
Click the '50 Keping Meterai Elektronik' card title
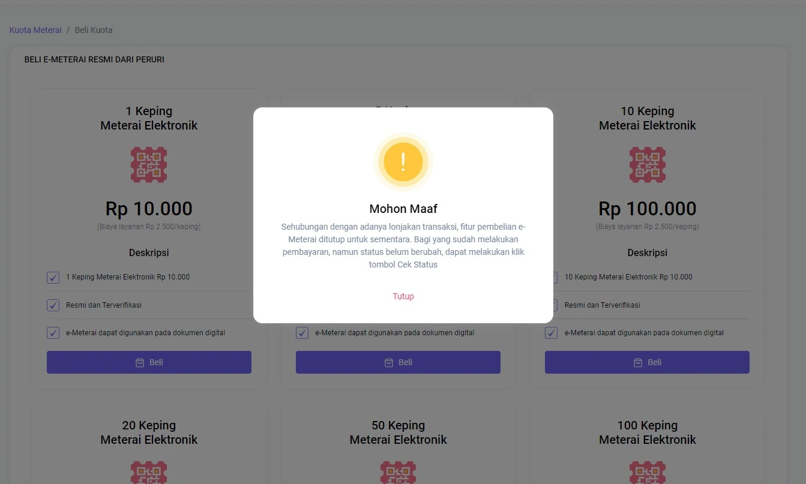398,432
